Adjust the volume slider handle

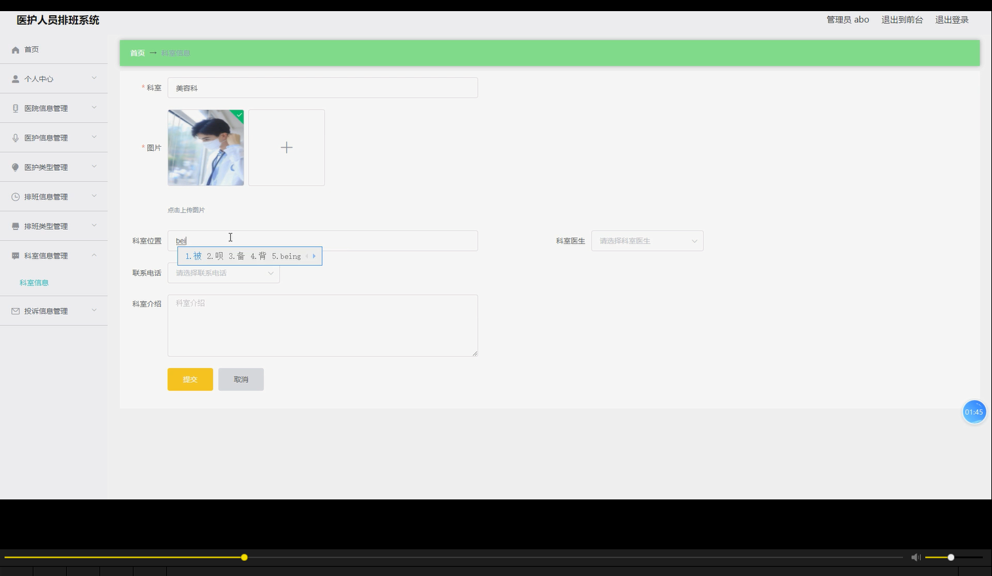click(951, 558)
